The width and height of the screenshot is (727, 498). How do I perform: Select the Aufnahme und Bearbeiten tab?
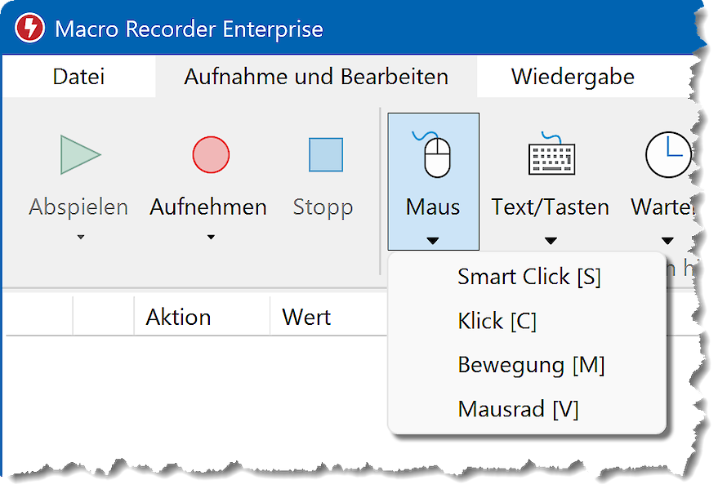(x=316, y=78)
